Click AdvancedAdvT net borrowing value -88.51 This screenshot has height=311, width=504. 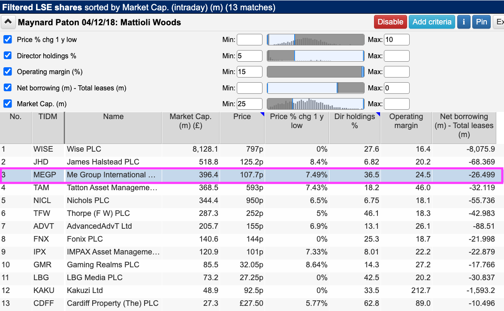(484, 226)
